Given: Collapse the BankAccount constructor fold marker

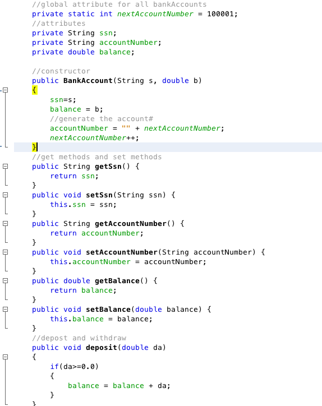Looking at the screenshot, I should coord(5,90).
